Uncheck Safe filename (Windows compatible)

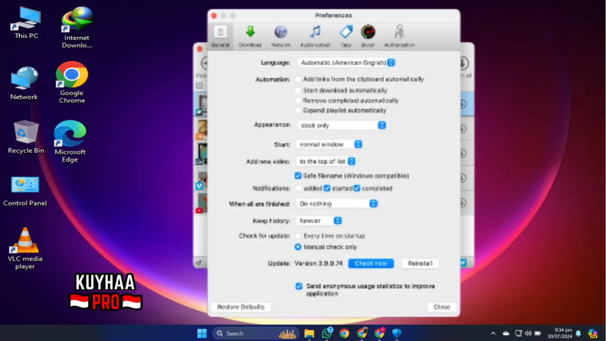[x=298, y=176]
